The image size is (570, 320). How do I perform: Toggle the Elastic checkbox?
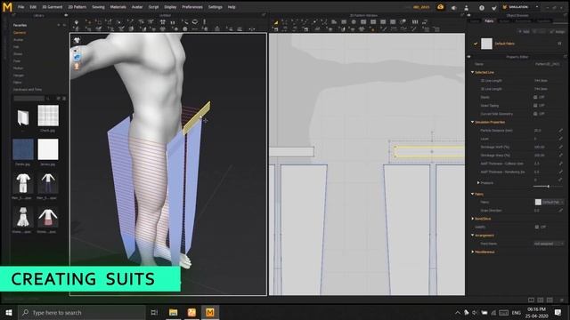coord(535,97)
